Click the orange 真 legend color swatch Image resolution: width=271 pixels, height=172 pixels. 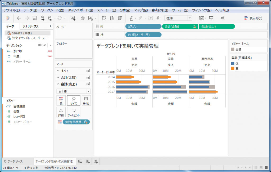coord(233,68)
